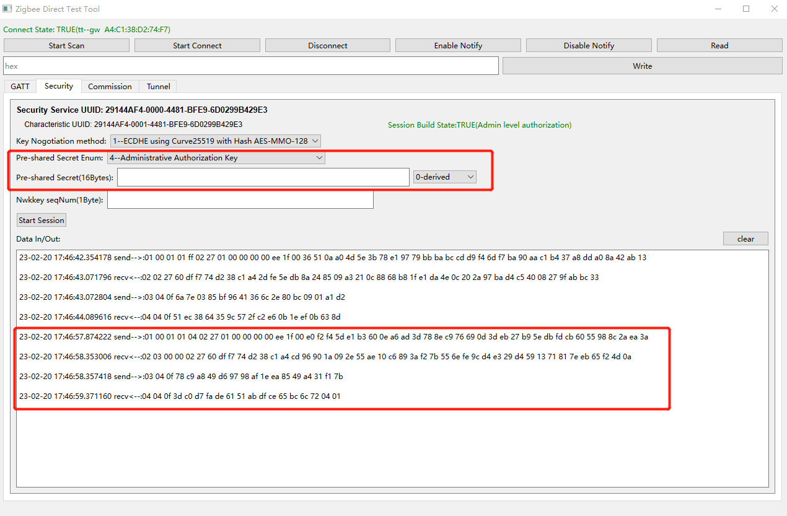Open the Key Negotiation method dropdown
Screen dimensions: 787x516
point(216,141)
